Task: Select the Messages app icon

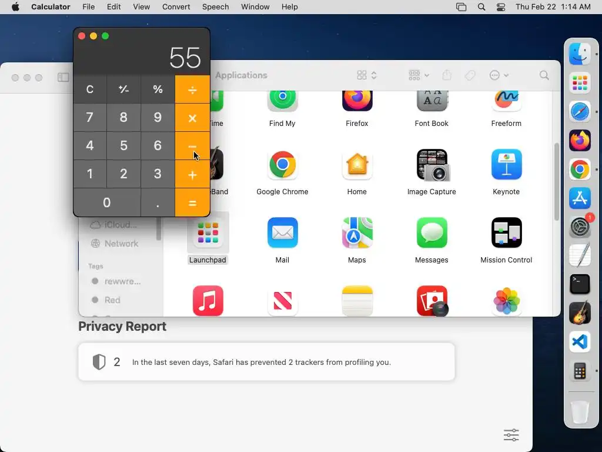Action: point(432,233)
